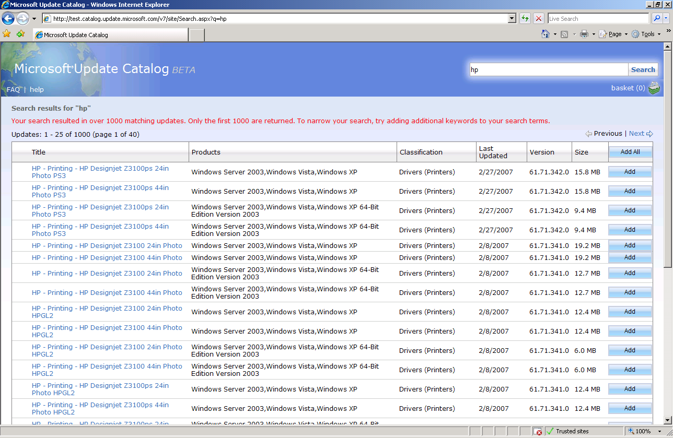Go to Next results page link
This screenshot has height=438, width=673.
(x=636, y=133)
